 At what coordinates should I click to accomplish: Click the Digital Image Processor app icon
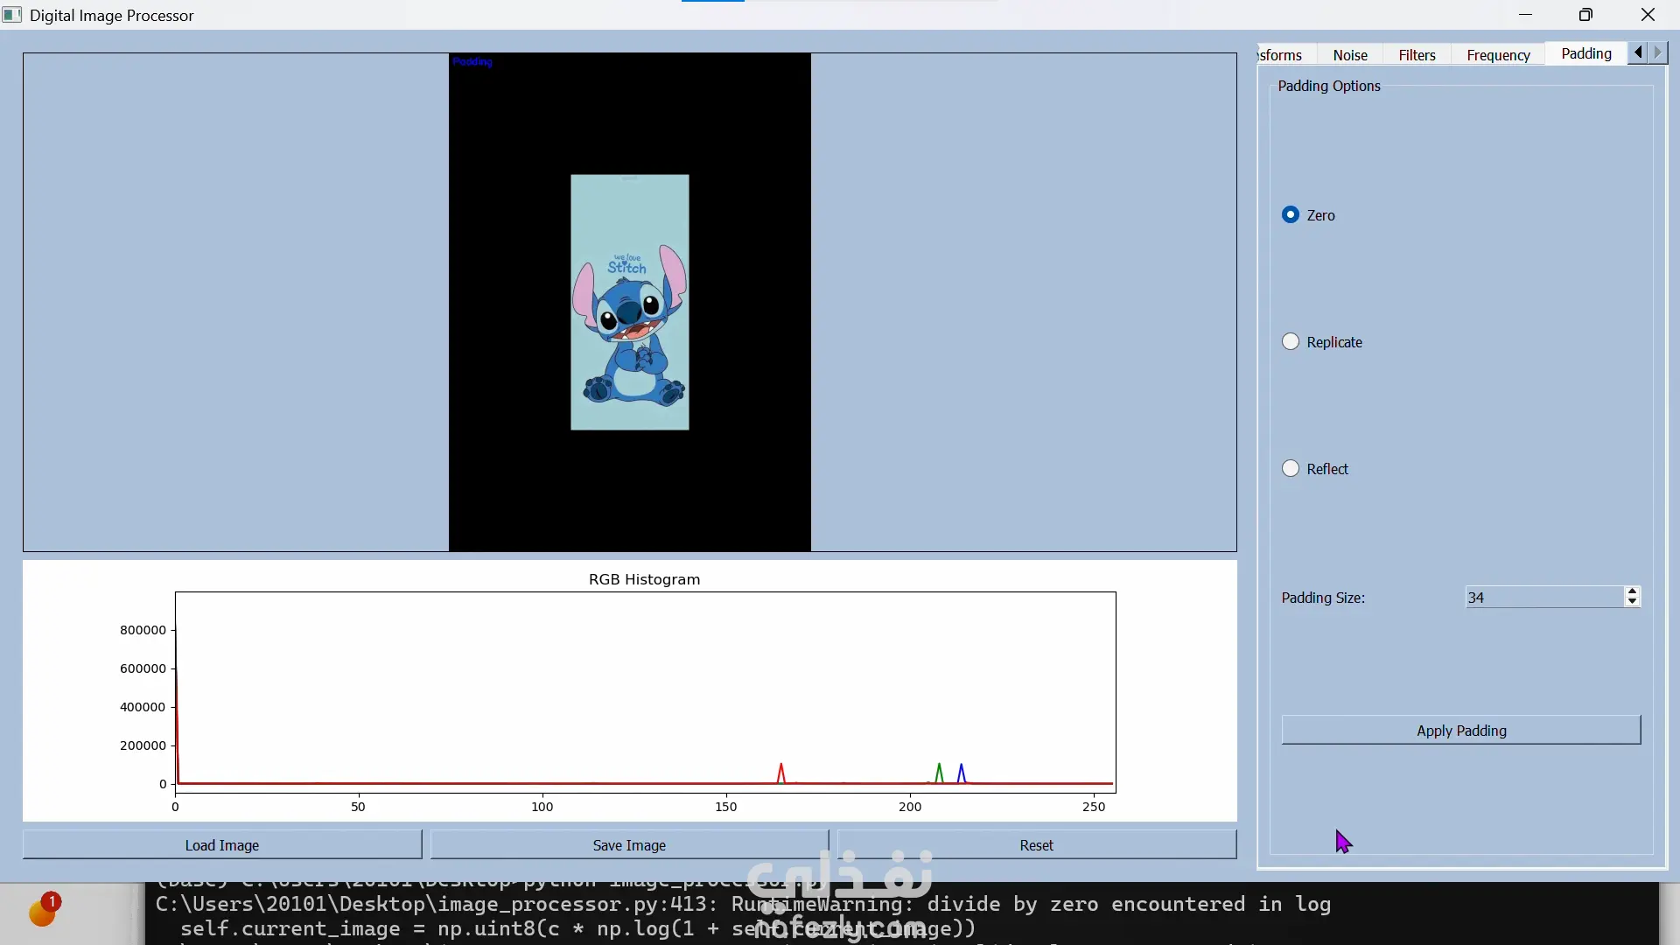[12, 15]
